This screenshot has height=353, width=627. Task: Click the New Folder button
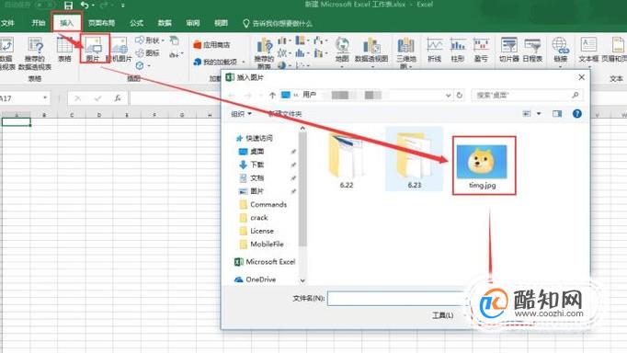click(285, 114)
